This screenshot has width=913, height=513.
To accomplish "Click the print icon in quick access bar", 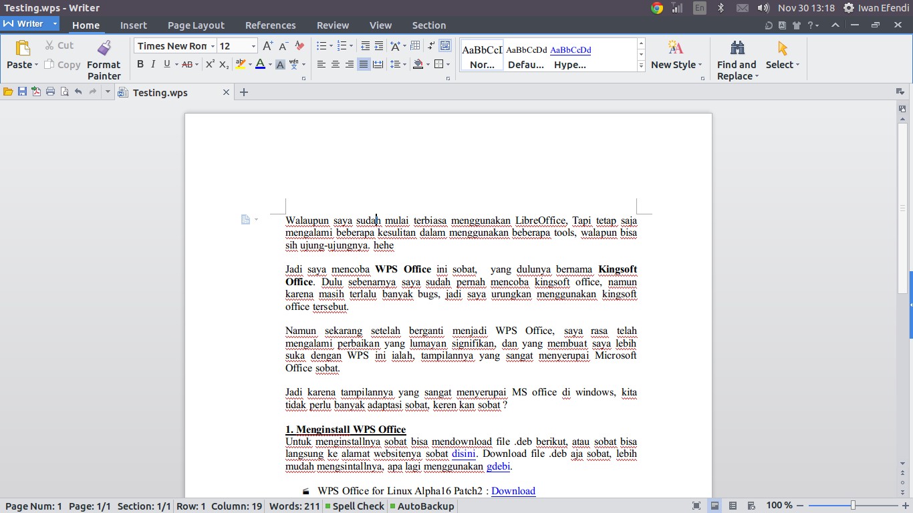I will click(x=50, y=92).
